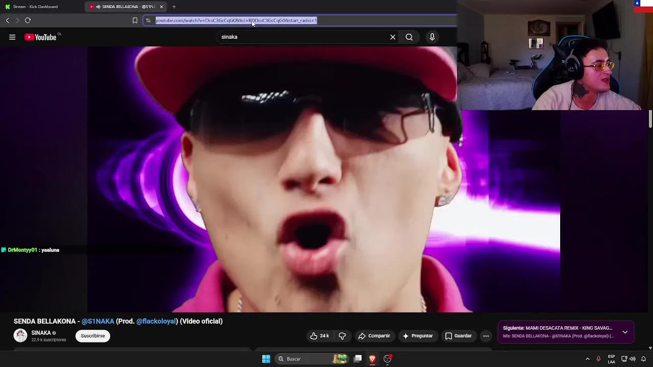Go back with the browser arrow
Image resolution: width=653 pixels, height=367 pixels.
tap(8, 20)
